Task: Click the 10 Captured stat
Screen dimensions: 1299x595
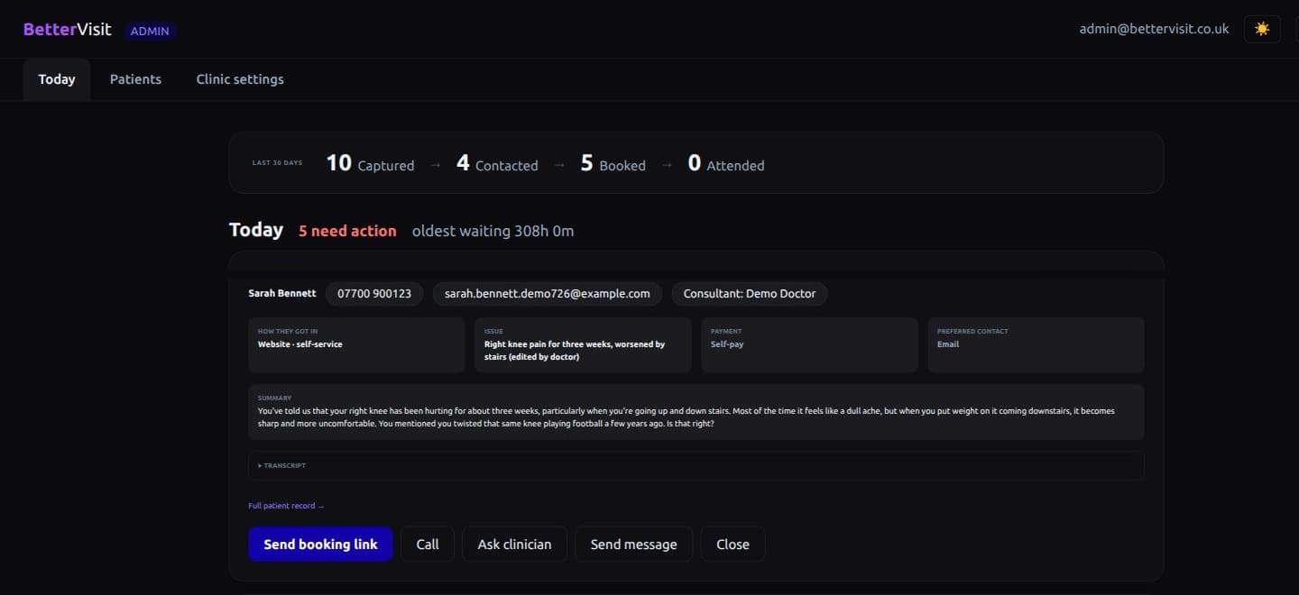Action: tap(370, 163)
